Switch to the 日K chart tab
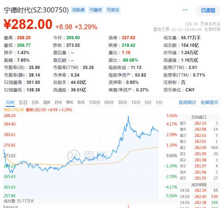 [x=36, y=102]
